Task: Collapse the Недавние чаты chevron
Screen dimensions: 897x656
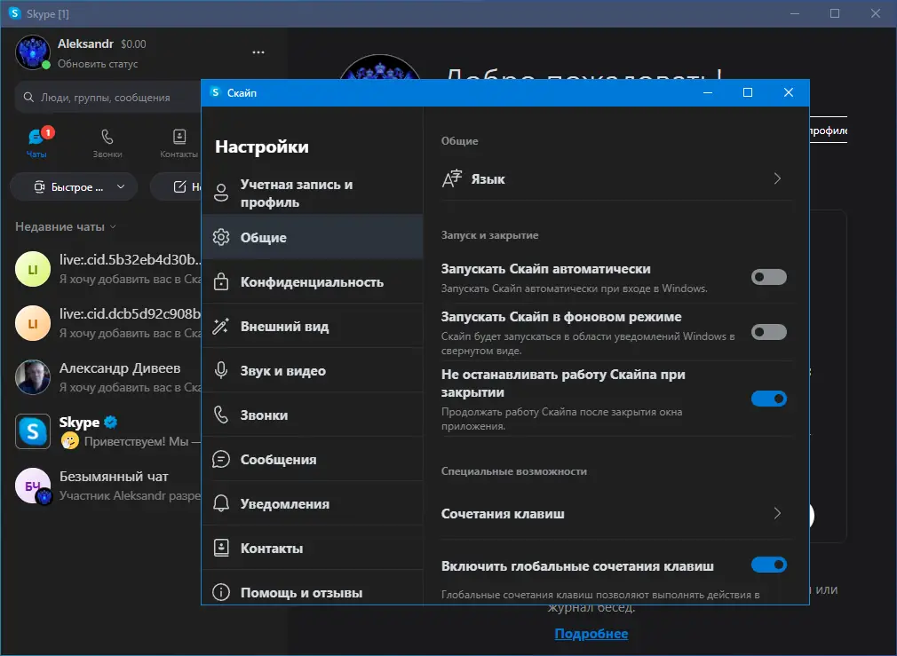Action: [113, 227]
